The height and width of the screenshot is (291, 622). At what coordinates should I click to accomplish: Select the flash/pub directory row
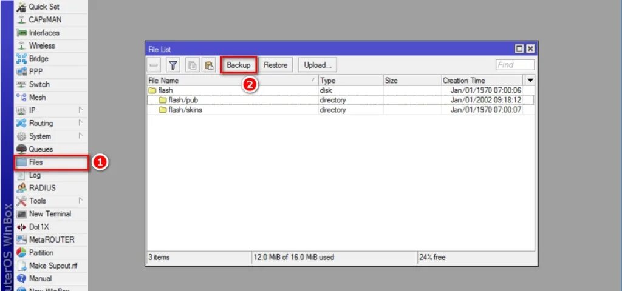tap(340, 100)
